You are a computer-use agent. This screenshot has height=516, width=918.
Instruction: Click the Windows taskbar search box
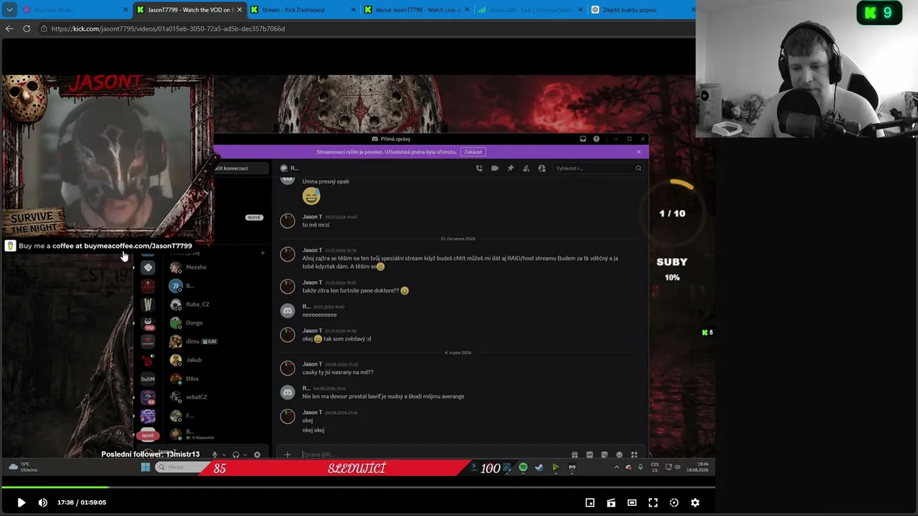pos(184,467)
